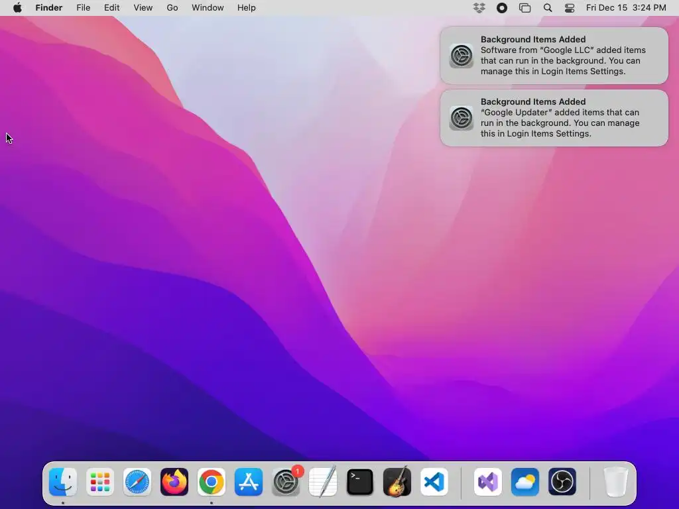Click the date and time Fri Dec 15
The height and width of the screenshot is (509, 679).
pyautogui.click(x=626, y=8)
